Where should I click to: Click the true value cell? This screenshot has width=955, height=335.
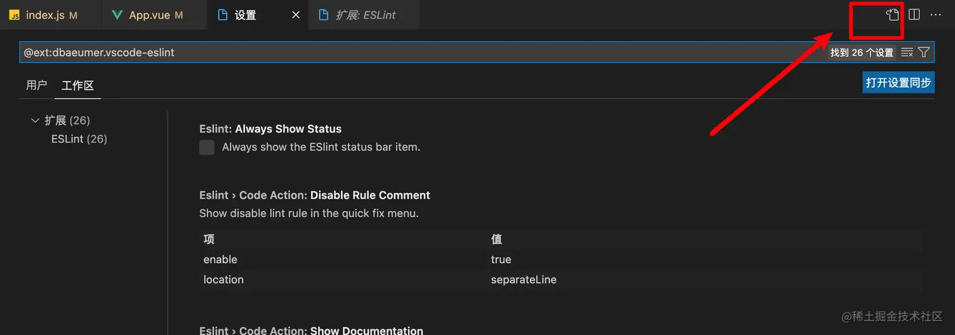(501, 259)
